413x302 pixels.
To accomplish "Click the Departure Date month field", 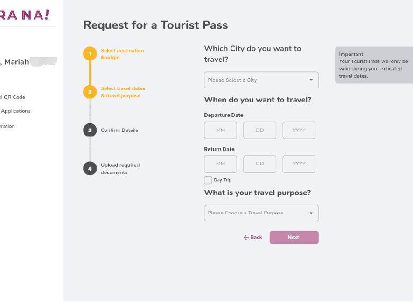I will point(220,131).
